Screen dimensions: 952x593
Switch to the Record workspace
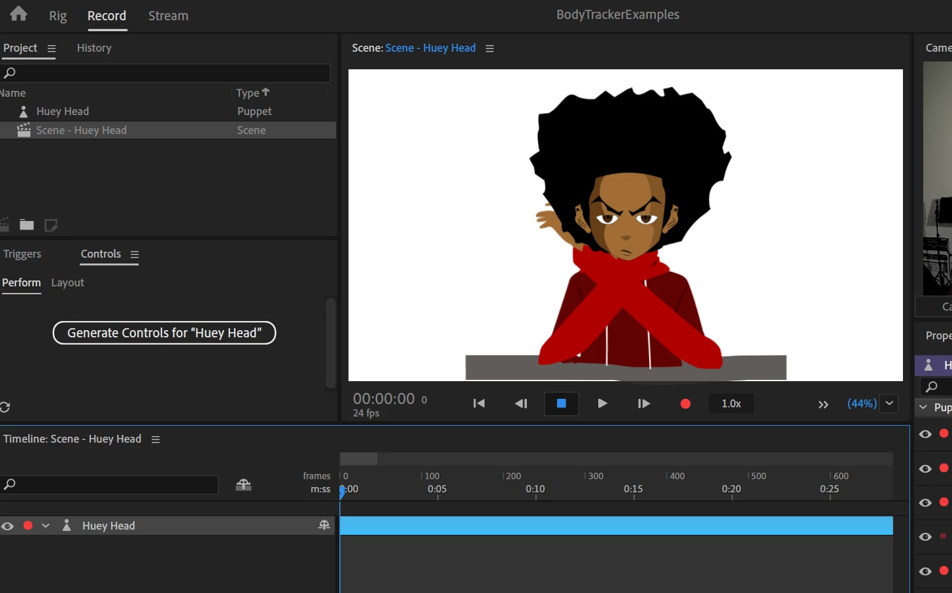pos(107,16)
